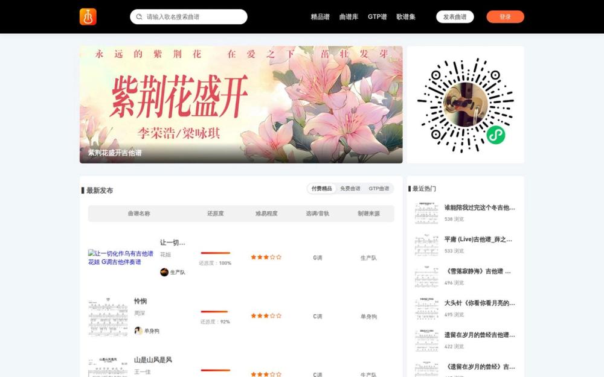Open thumbnail beside 遗留在岁月的曾经吉他谱
Viewport: 604px width, 377px height.
coord(426,340)
